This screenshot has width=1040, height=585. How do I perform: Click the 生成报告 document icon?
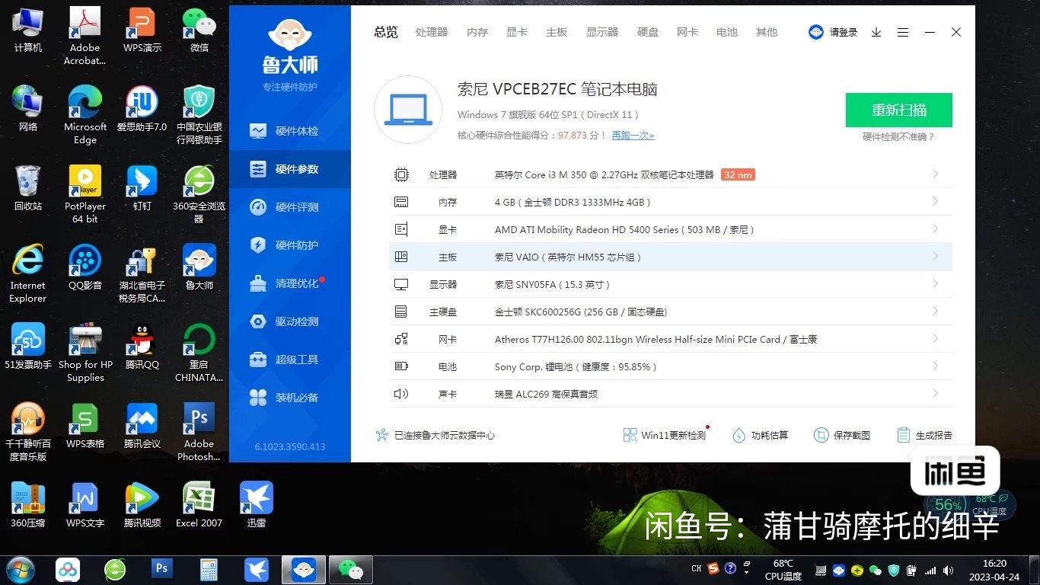pyautogui.click(x=904, y=435)
